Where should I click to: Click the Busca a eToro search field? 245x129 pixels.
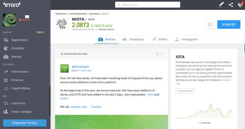(147, 5)
